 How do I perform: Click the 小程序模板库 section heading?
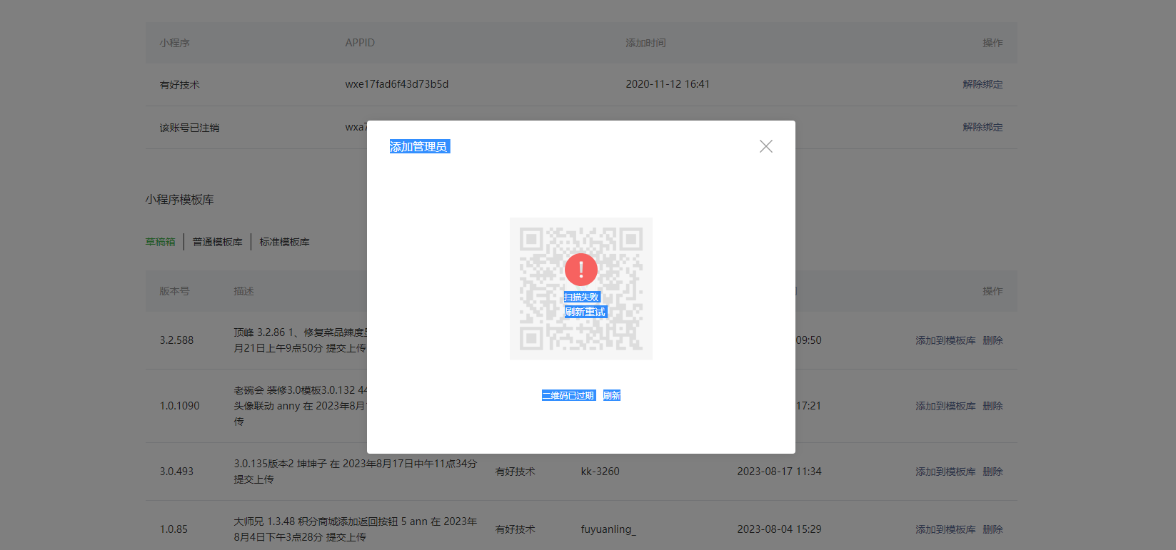click(180, 200)
